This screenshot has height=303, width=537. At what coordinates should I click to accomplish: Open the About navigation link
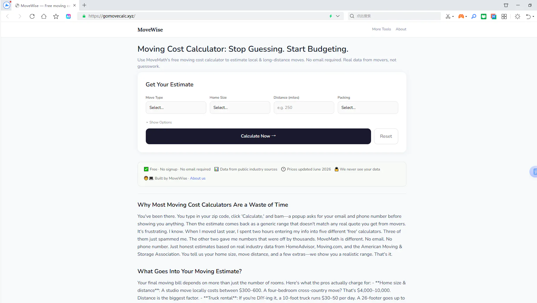click(x=401, y=29)
